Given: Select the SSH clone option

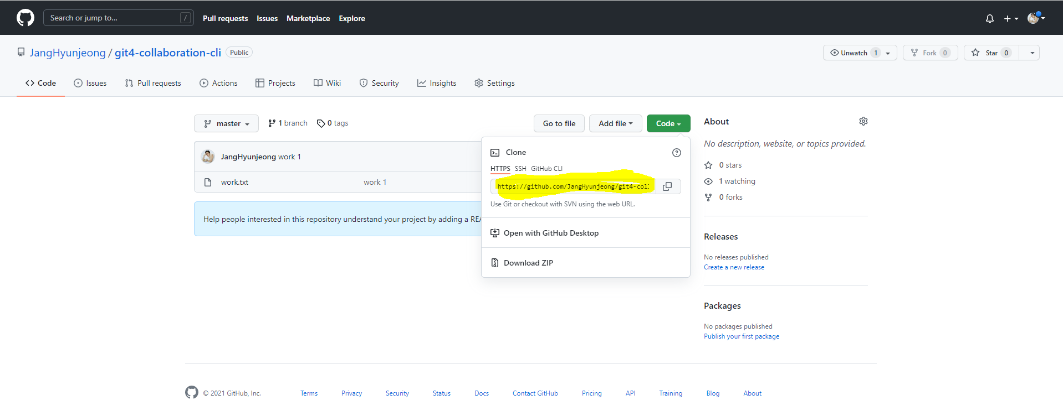Looking at the screenshot, I should 520,169.
